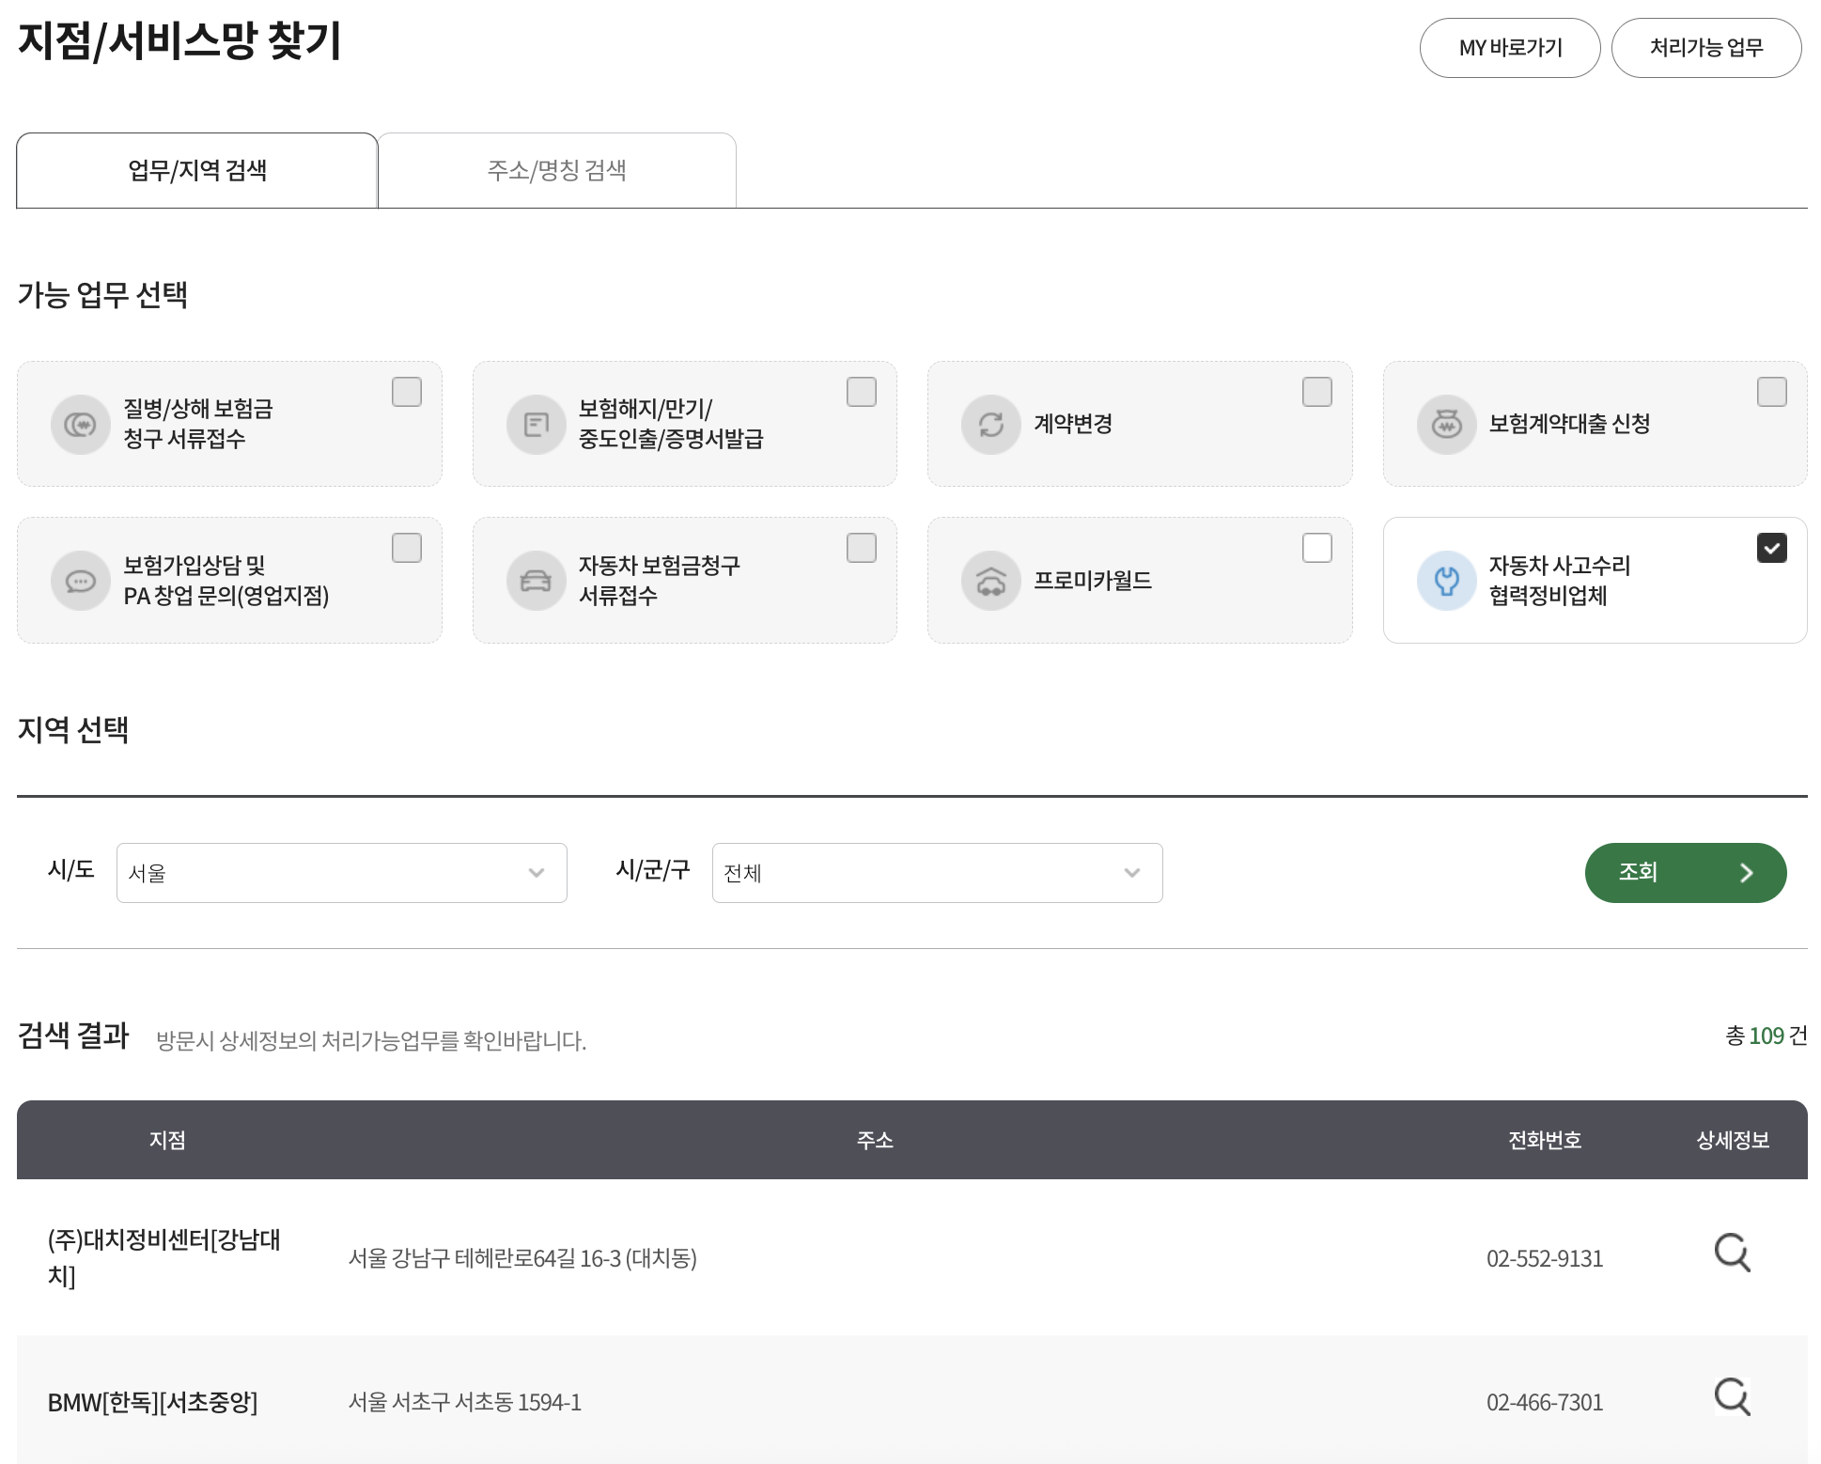Open details magnifier for BMW[한독][서초중앙]
This screenshot has height=1464, width=1821.
(x=1732, y=1397)
